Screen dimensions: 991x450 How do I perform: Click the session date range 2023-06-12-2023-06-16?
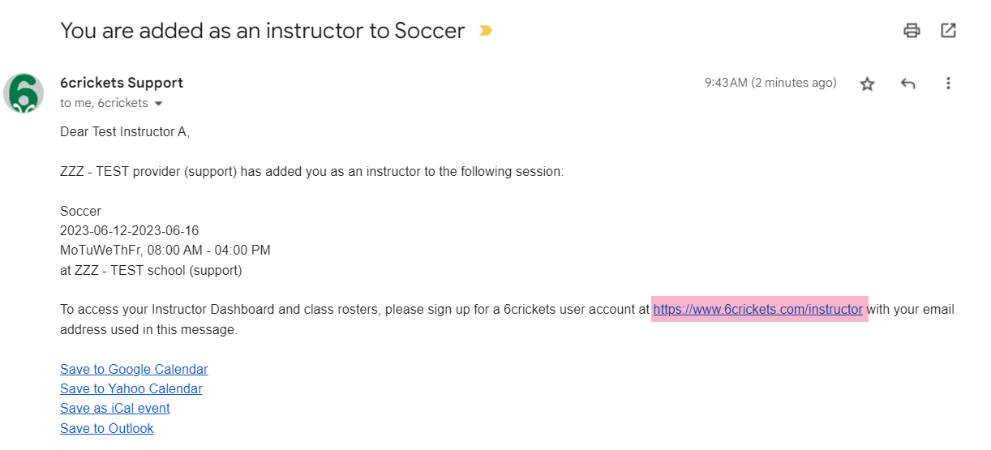pos(129,230)
